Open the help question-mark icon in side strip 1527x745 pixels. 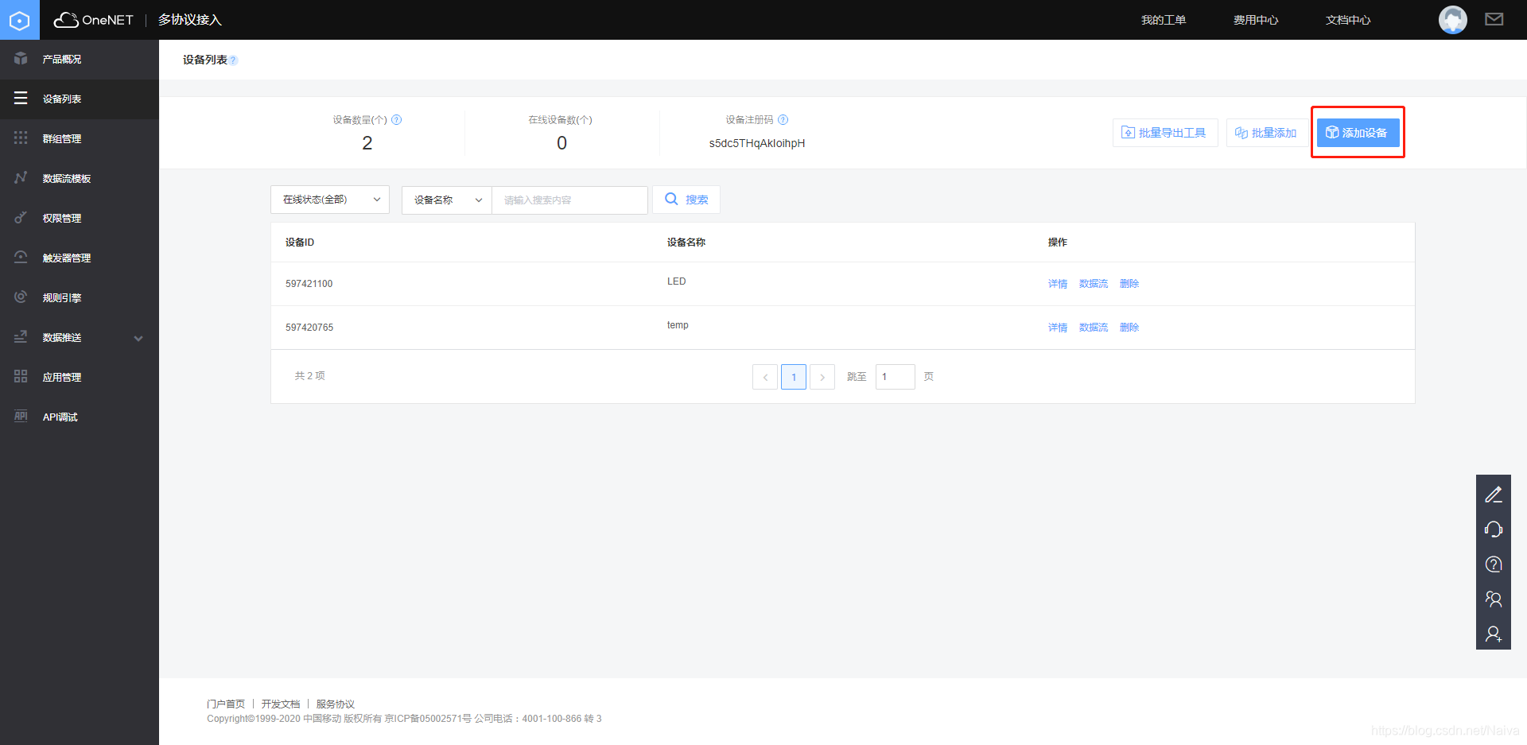click(x=1494, y=564)
